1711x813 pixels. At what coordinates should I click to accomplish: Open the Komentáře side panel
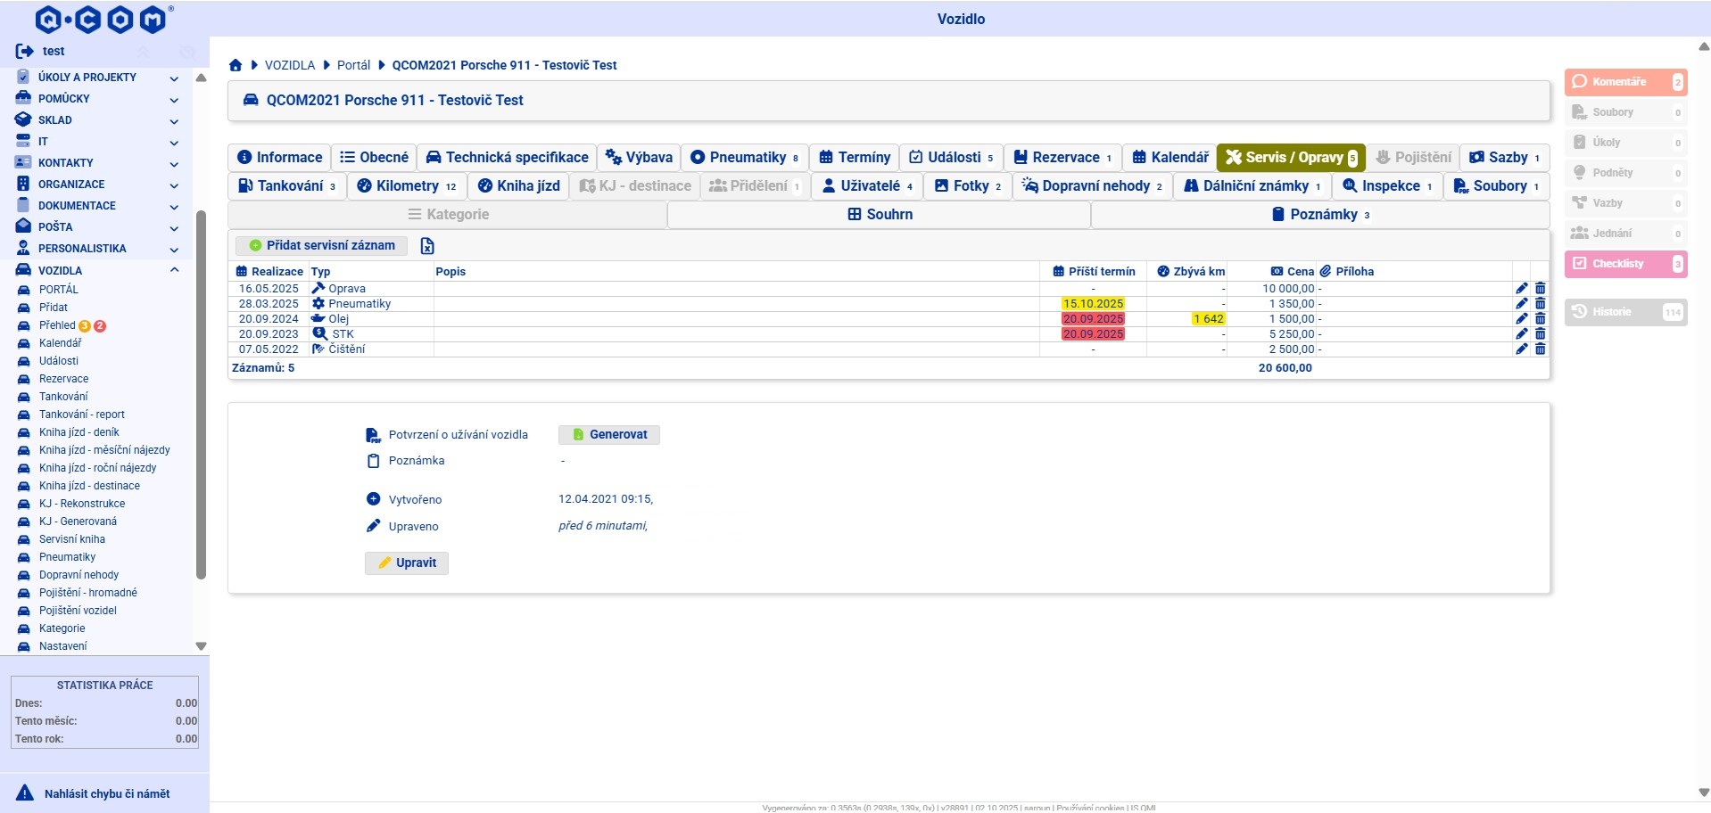click(x=1624, y=82)
